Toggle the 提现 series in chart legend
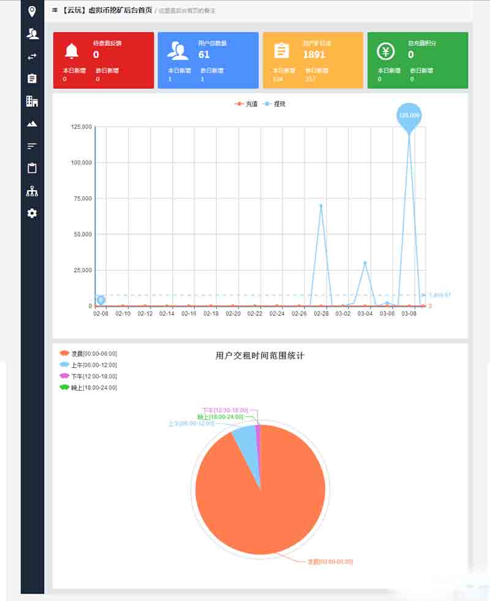 [x=274, y=104]
